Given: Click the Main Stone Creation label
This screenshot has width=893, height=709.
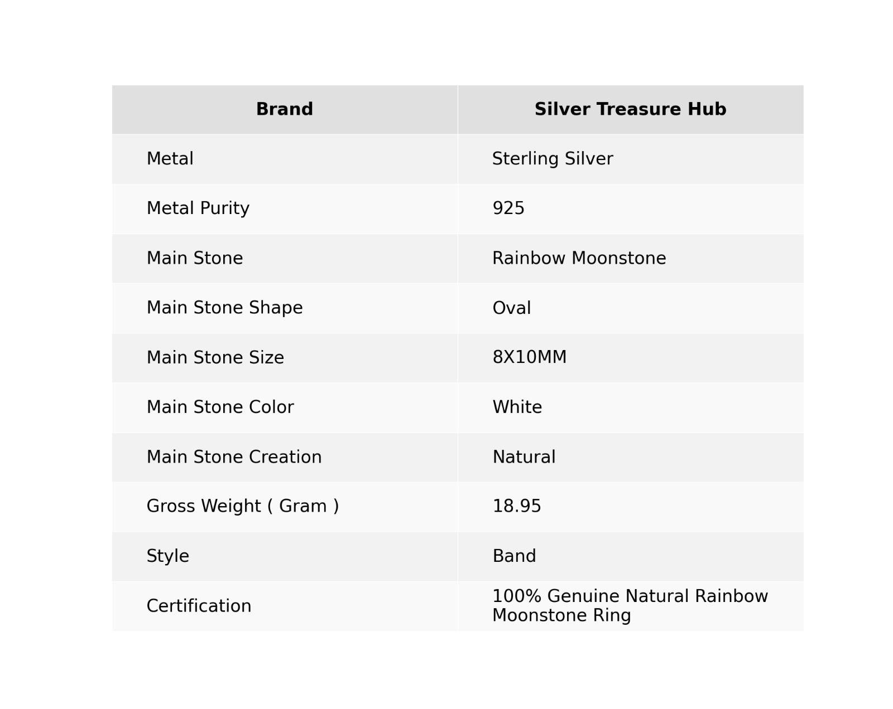Looking at the screenshot, I should click(234, 457).
